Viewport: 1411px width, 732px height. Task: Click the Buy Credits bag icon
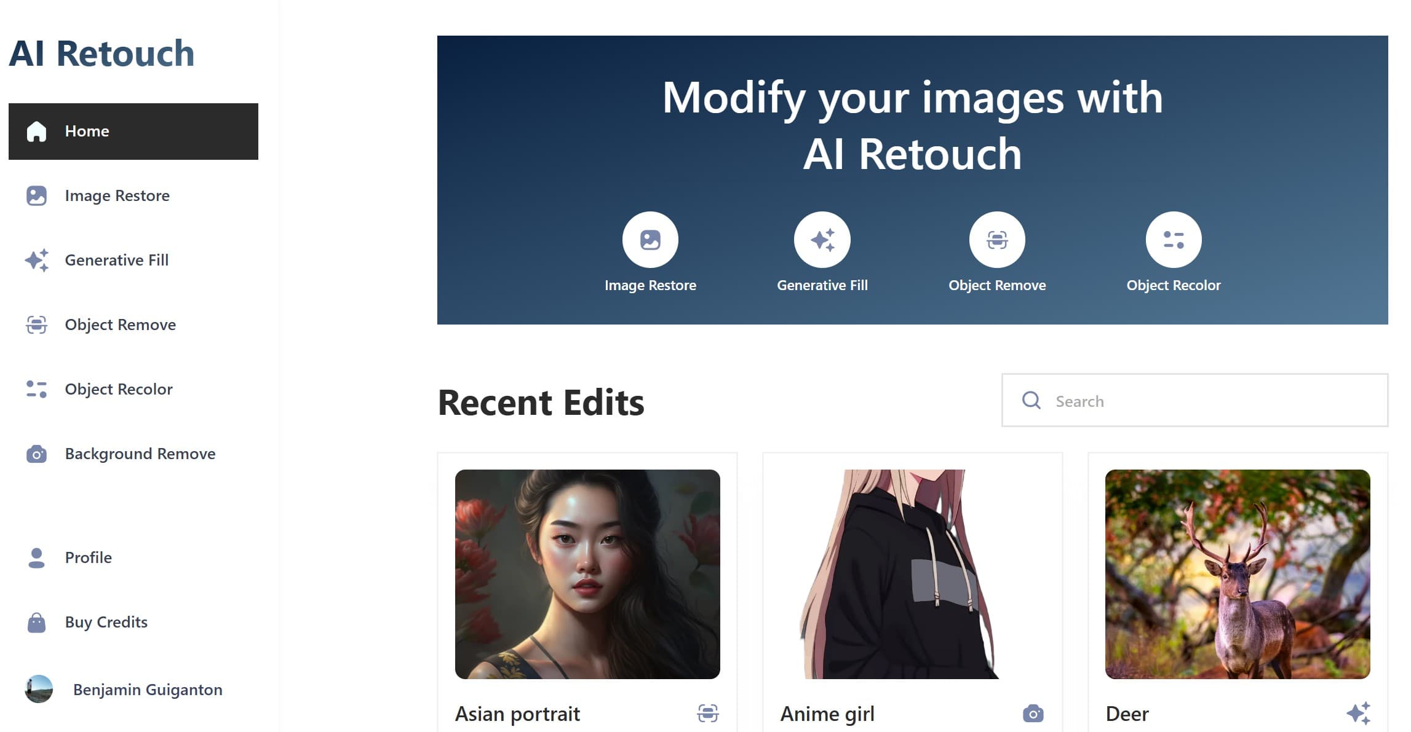coord(37,623)
